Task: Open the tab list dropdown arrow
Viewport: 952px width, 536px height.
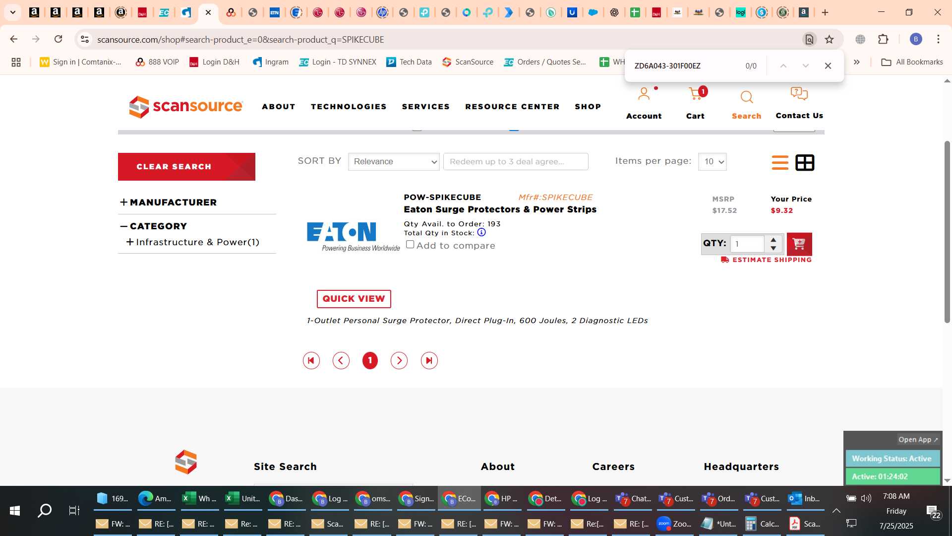Action: 13,12
